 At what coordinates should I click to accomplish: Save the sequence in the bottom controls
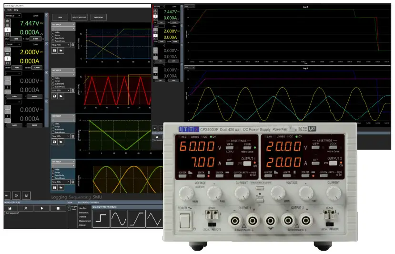coord(10,208)
